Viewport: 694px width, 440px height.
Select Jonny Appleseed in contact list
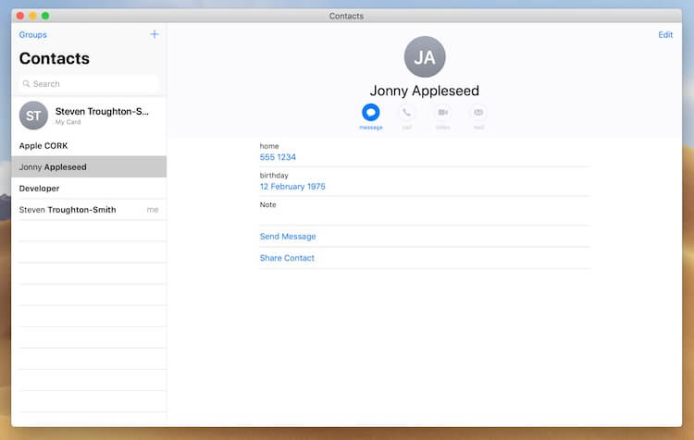(x=89, y=166)
